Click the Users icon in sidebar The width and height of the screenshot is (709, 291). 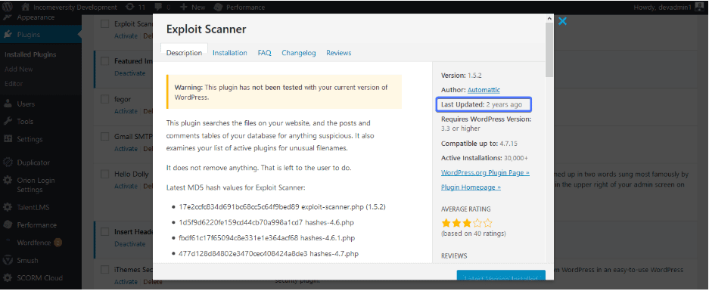(8, 104)
